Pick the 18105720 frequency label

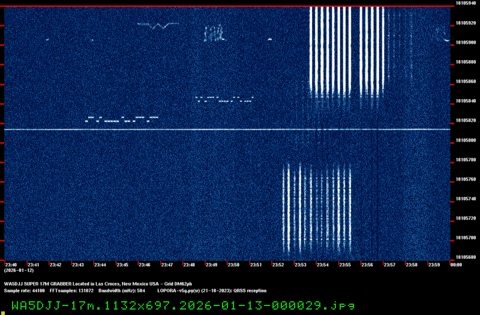tap(466, 218)
